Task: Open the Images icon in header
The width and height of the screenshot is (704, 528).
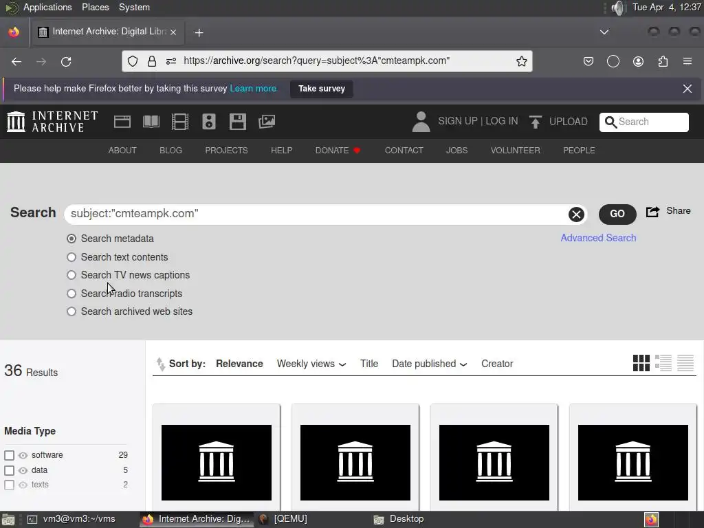Action: click(x=267, y=122)
